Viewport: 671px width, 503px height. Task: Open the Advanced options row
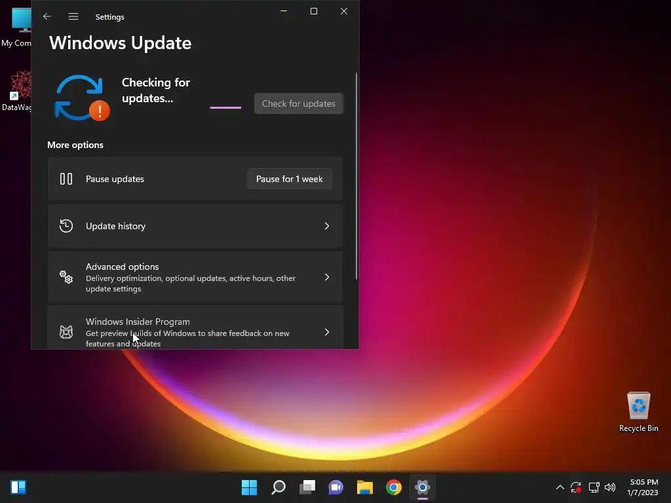click(x=195, y=277)
